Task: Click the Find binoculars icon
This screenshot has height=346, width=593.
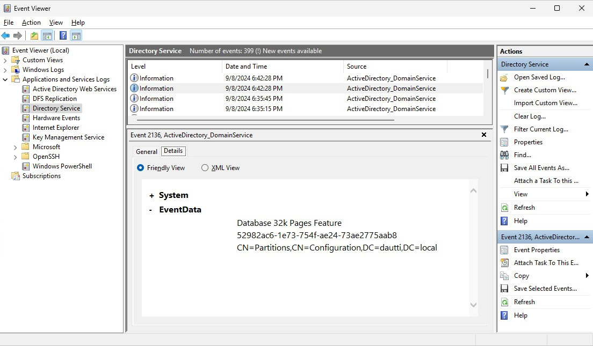Action: (504, 155)
